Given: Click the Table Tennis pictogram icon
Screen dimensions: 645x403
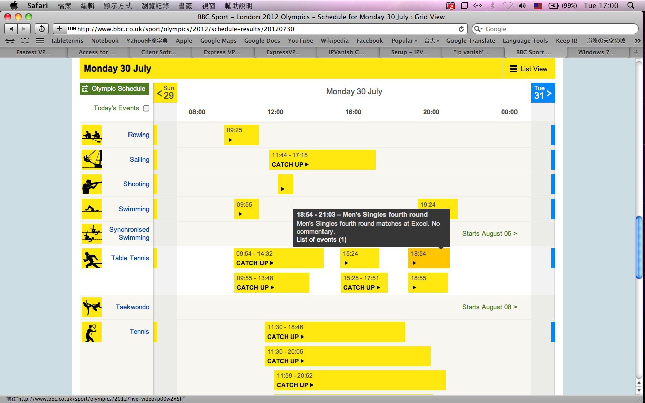Looking at the screenshot, I should click(92, 258).
